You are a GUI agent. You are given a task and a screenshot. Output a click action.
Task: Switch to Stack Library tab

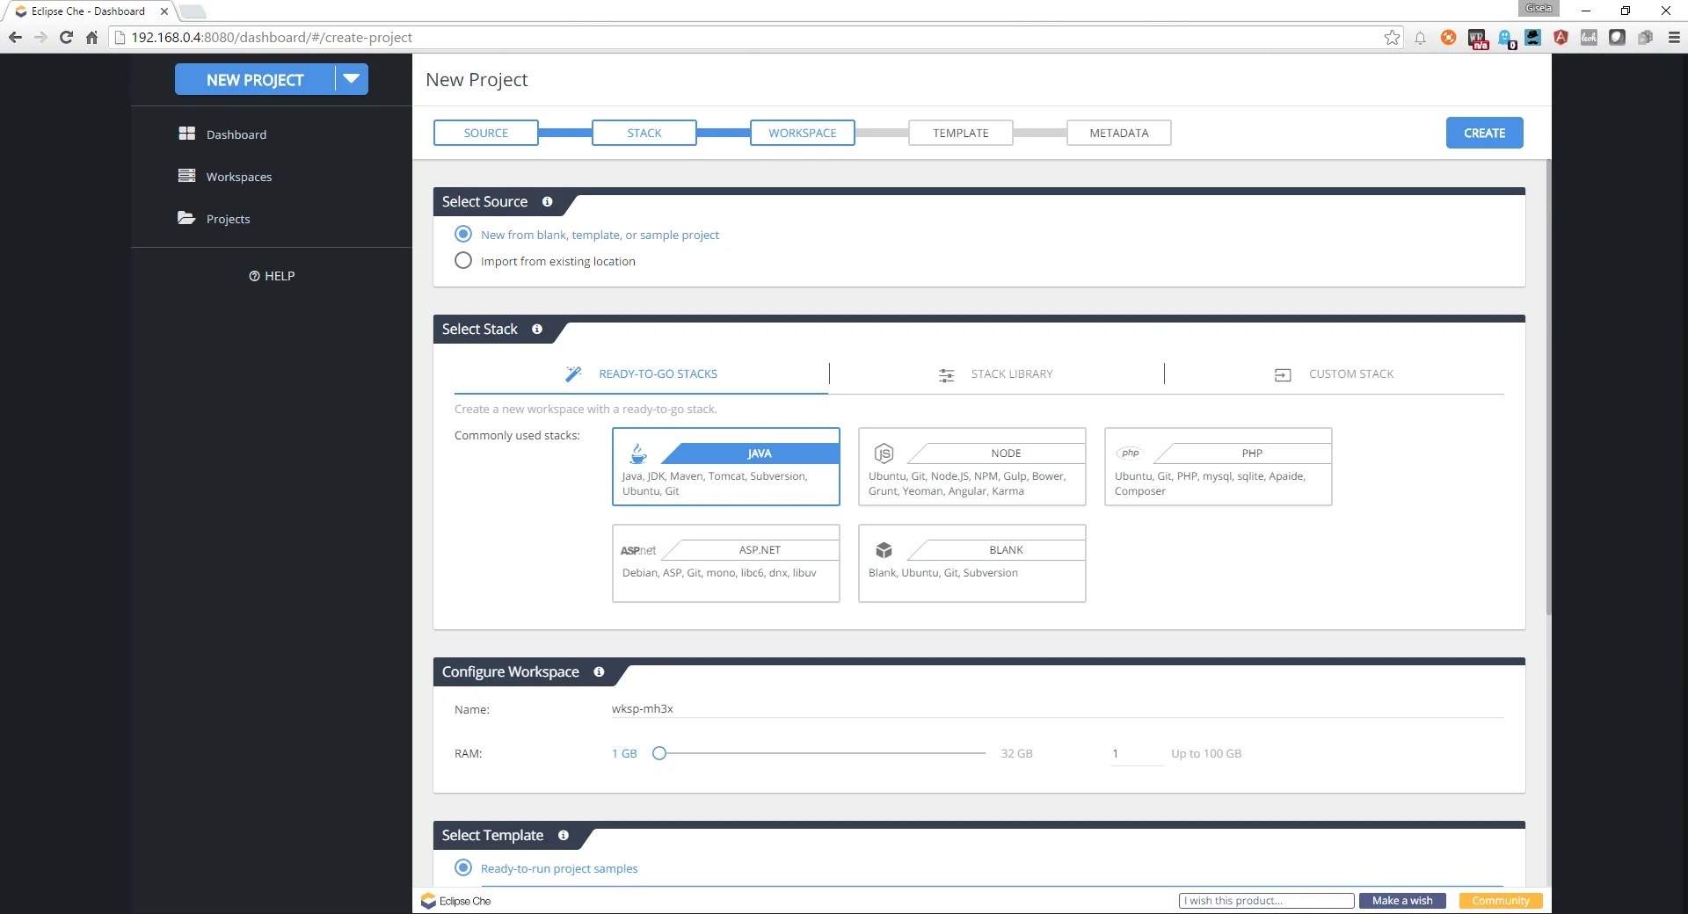pyautogui.click(x=996, y=374)
